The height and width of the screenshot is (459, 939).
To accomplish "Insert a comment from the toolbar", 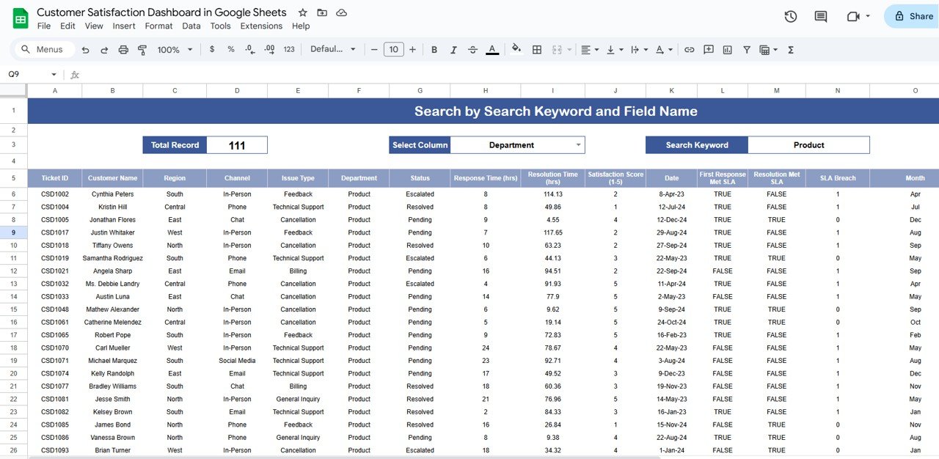I will pyautogui.click(x=708, y=49).
